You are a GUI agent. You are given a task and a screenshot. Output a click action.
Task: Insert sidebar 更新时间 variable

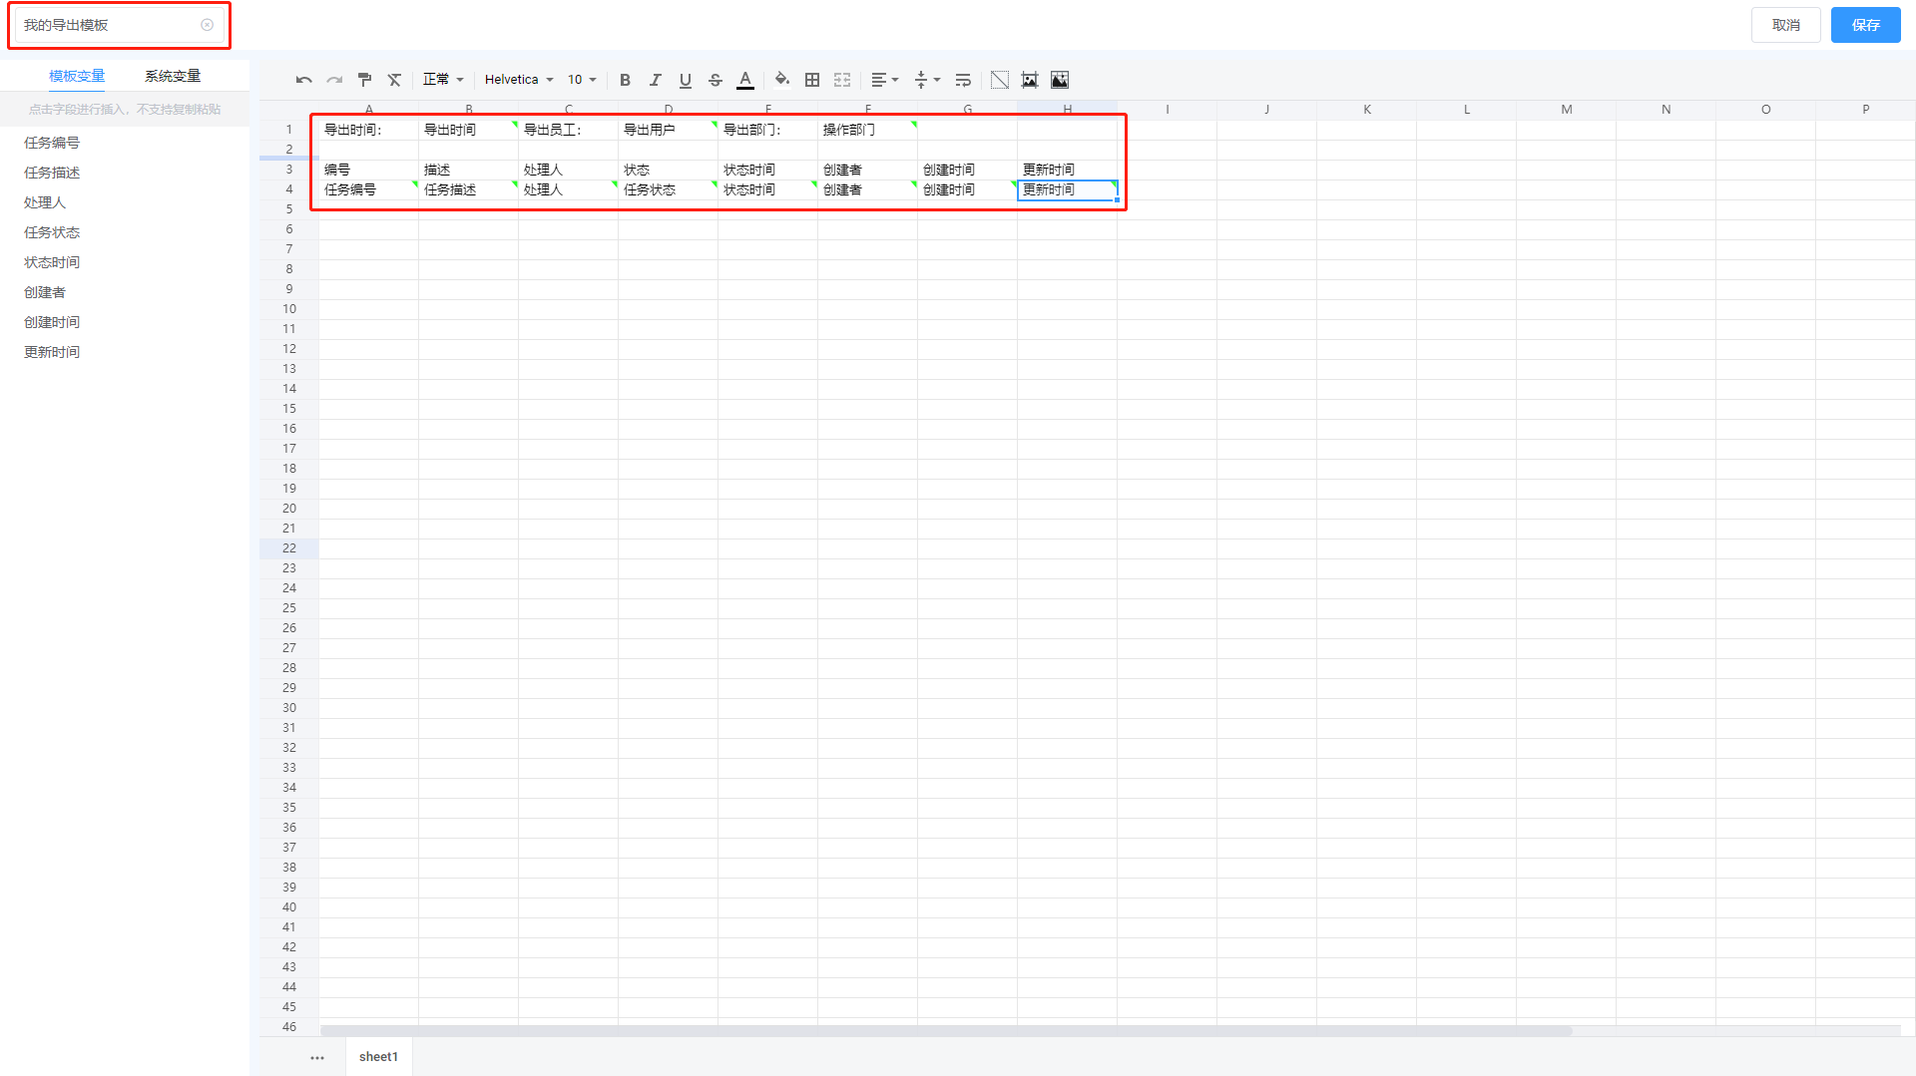pos(52,352)
